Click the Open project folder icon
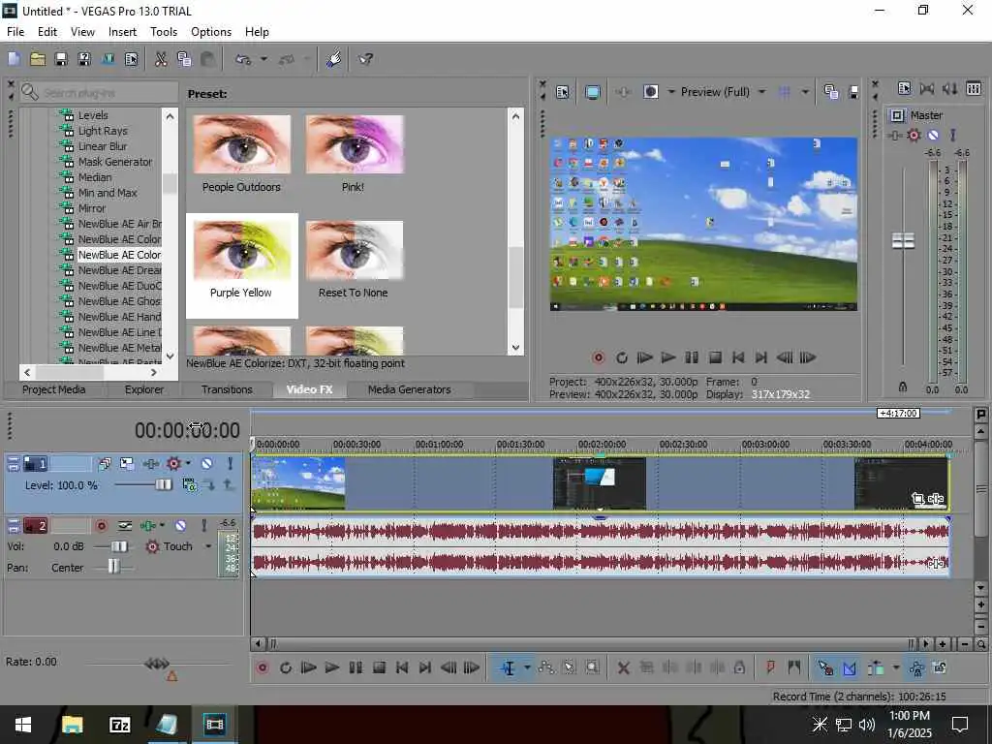The width and height of the screenshot is (992, 744). click(x=38, y=59)
